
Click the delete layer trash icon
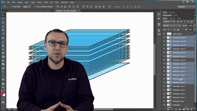(x=191, y=109)
